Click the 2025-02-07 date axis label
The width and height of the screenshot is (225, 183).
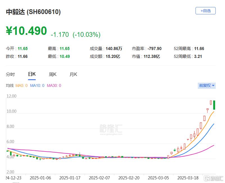[99, 178]
